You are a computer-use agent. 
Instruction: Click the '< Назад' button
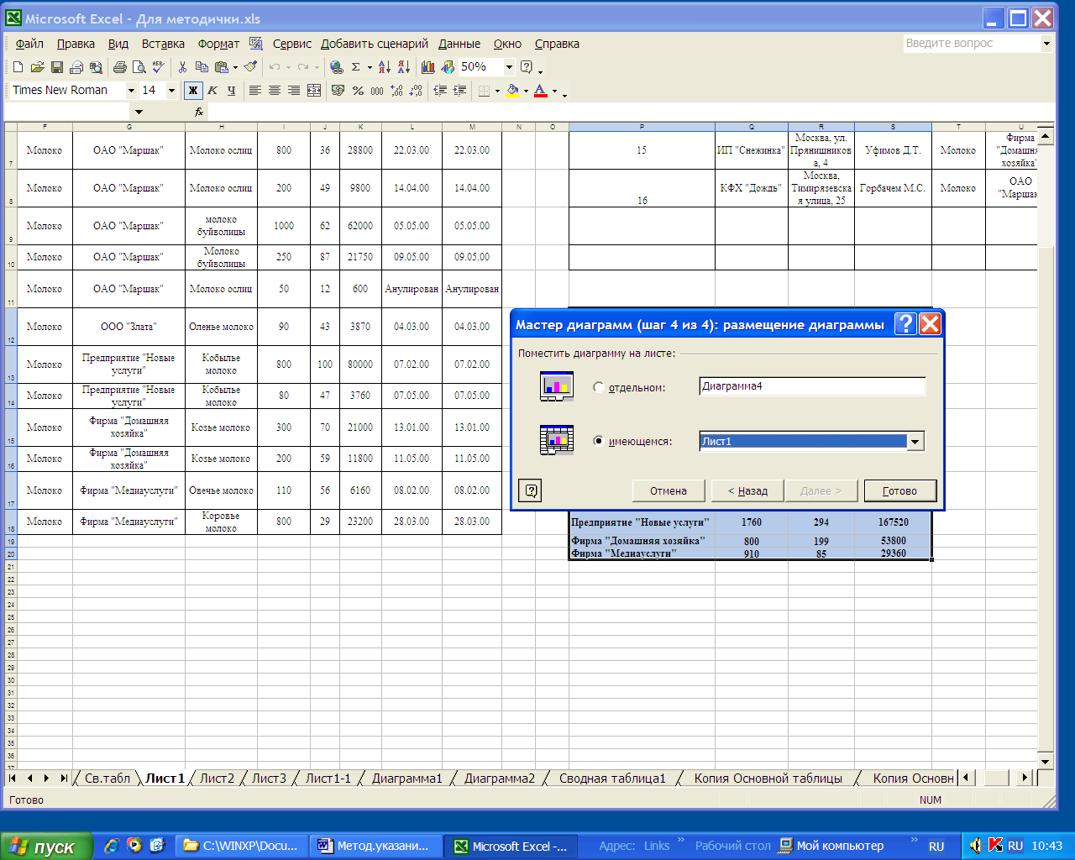[x=747, y=491]
